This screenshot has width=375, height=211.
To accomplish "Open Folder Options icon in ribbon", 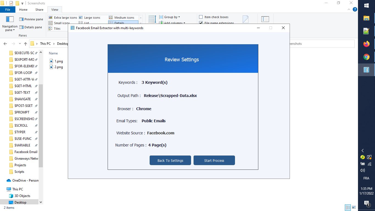I will (265, 19).
